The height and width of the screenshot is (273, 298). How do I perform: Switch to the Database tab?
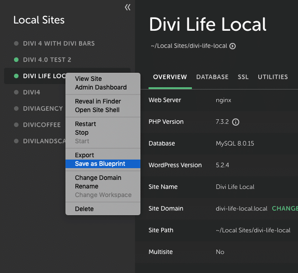point(212,77)
